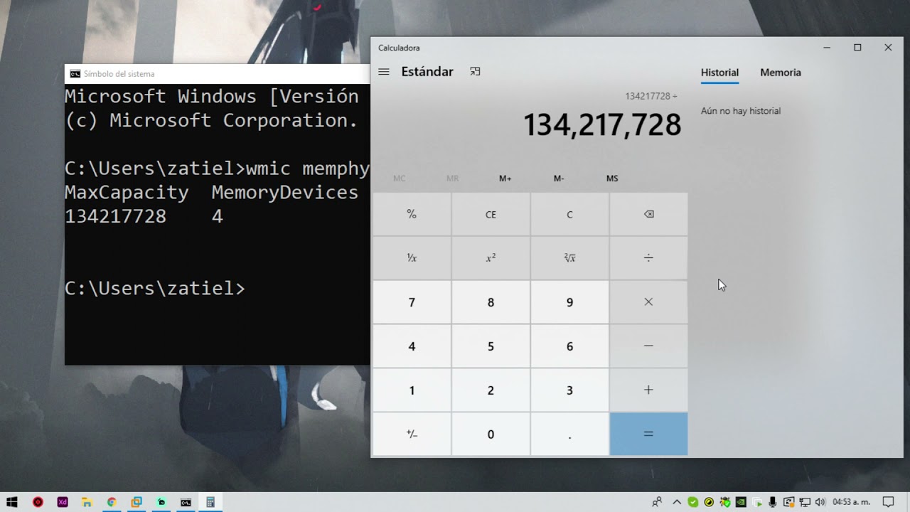Click the square root key
The height and width of the screenshot is (512, 910).
coord(569,257)
